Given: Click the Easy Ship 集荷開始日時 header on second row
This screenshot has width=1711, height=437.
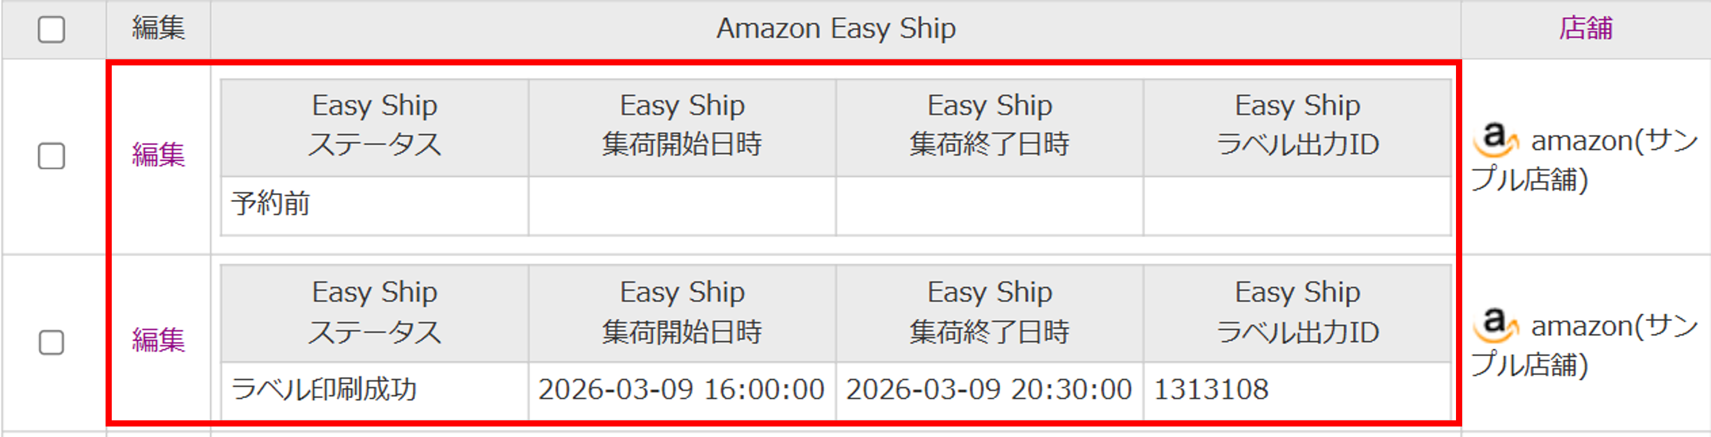Looking at the screenshot, I should click(682, 312).
